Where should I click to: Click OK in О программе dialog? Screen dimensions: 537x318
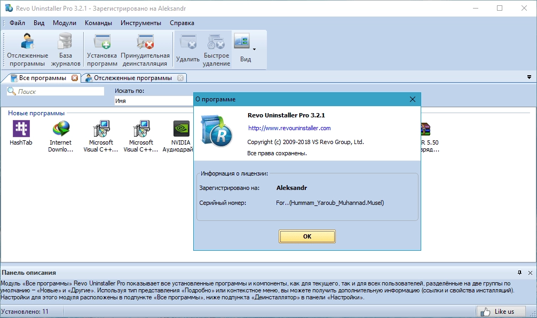pos(307,236)
